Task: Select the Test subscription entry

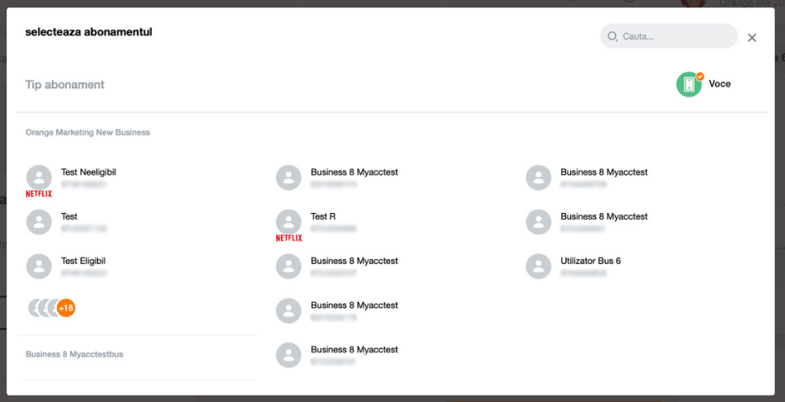Action: click(69, 216)
